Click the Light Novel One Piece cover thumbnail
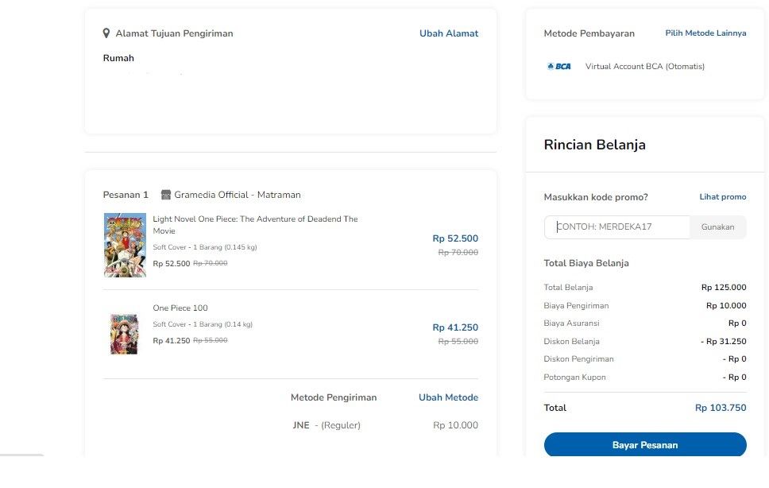Image resolution: width=769 pixels, height=488 pixels. 125,244
